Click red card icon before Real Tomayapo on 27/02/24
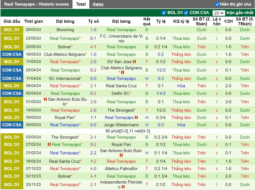This screenshot has height=190, width=255. coord(49,145)
